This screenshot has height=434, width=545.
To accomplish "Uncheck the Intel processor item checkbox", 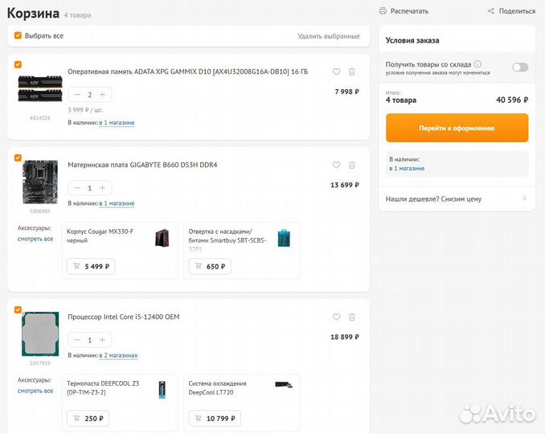I will 18,309.
